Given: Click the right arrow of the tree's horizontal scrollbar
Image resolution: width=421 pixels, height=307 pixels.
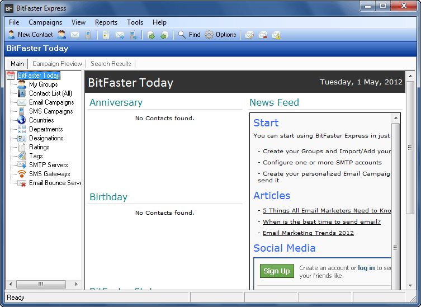Looking at the screenshot, I should tap(76, 284).
